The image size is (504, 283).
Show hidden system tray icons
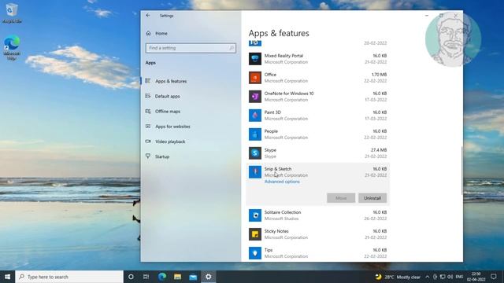(x=428, y=277)
